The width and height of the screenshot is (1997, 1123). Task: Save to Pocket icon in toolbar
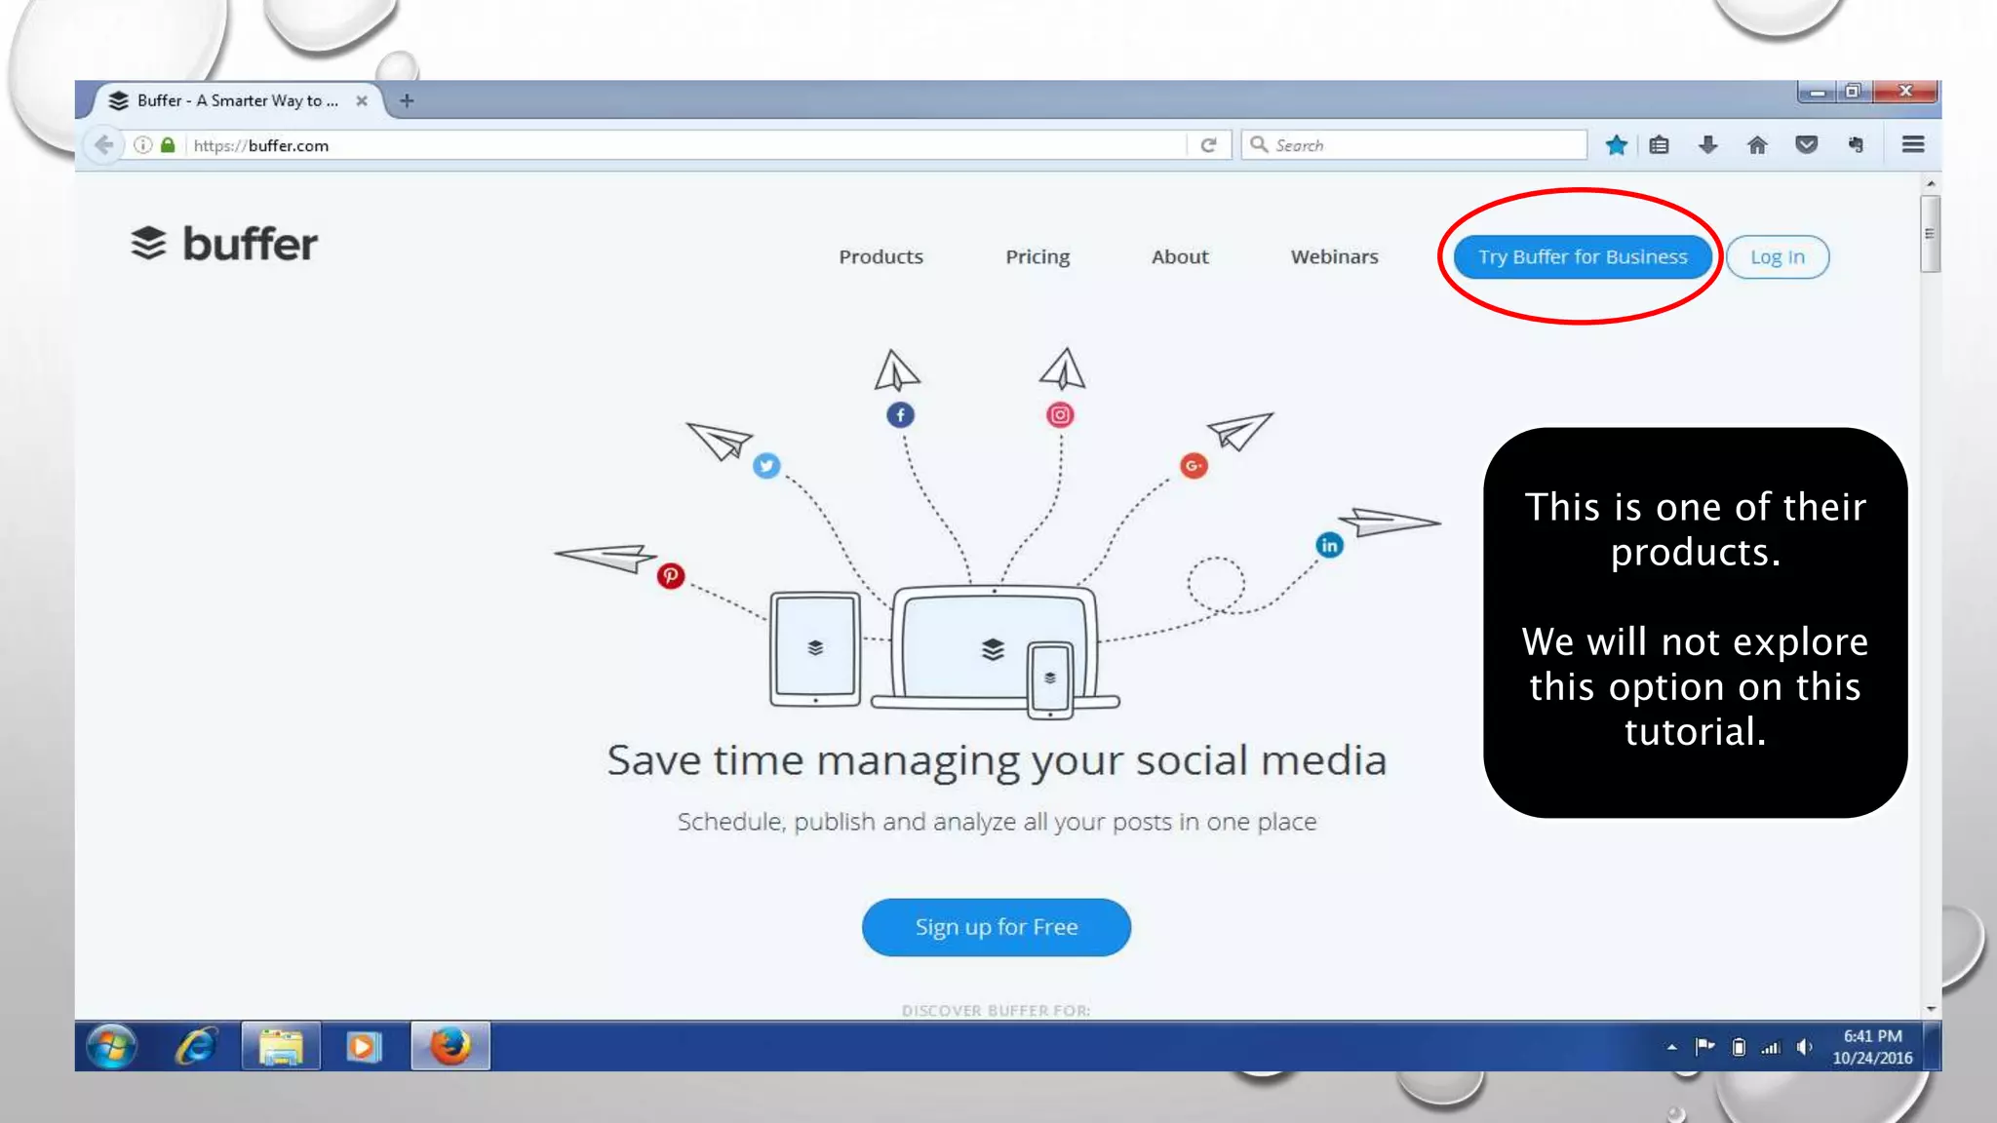coord(1806,145)
